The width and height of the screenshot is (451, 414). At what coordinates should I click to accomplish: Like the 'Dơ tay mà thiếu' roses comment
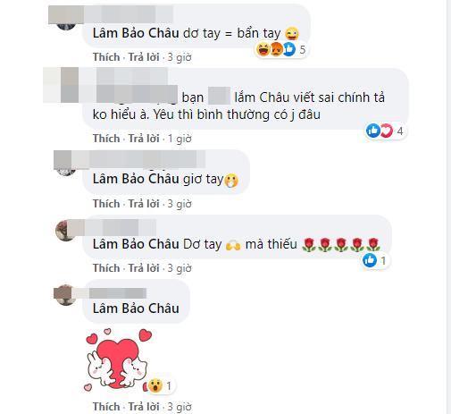point(106,268)
